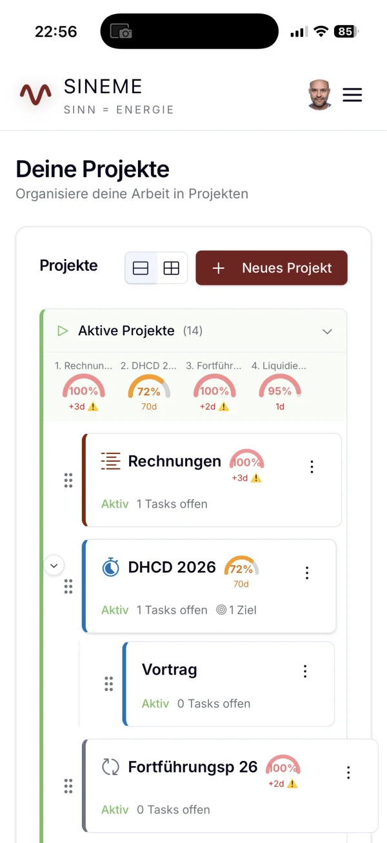
Task: Click the Rechnungen list icon
Action: tap(111, 461)
